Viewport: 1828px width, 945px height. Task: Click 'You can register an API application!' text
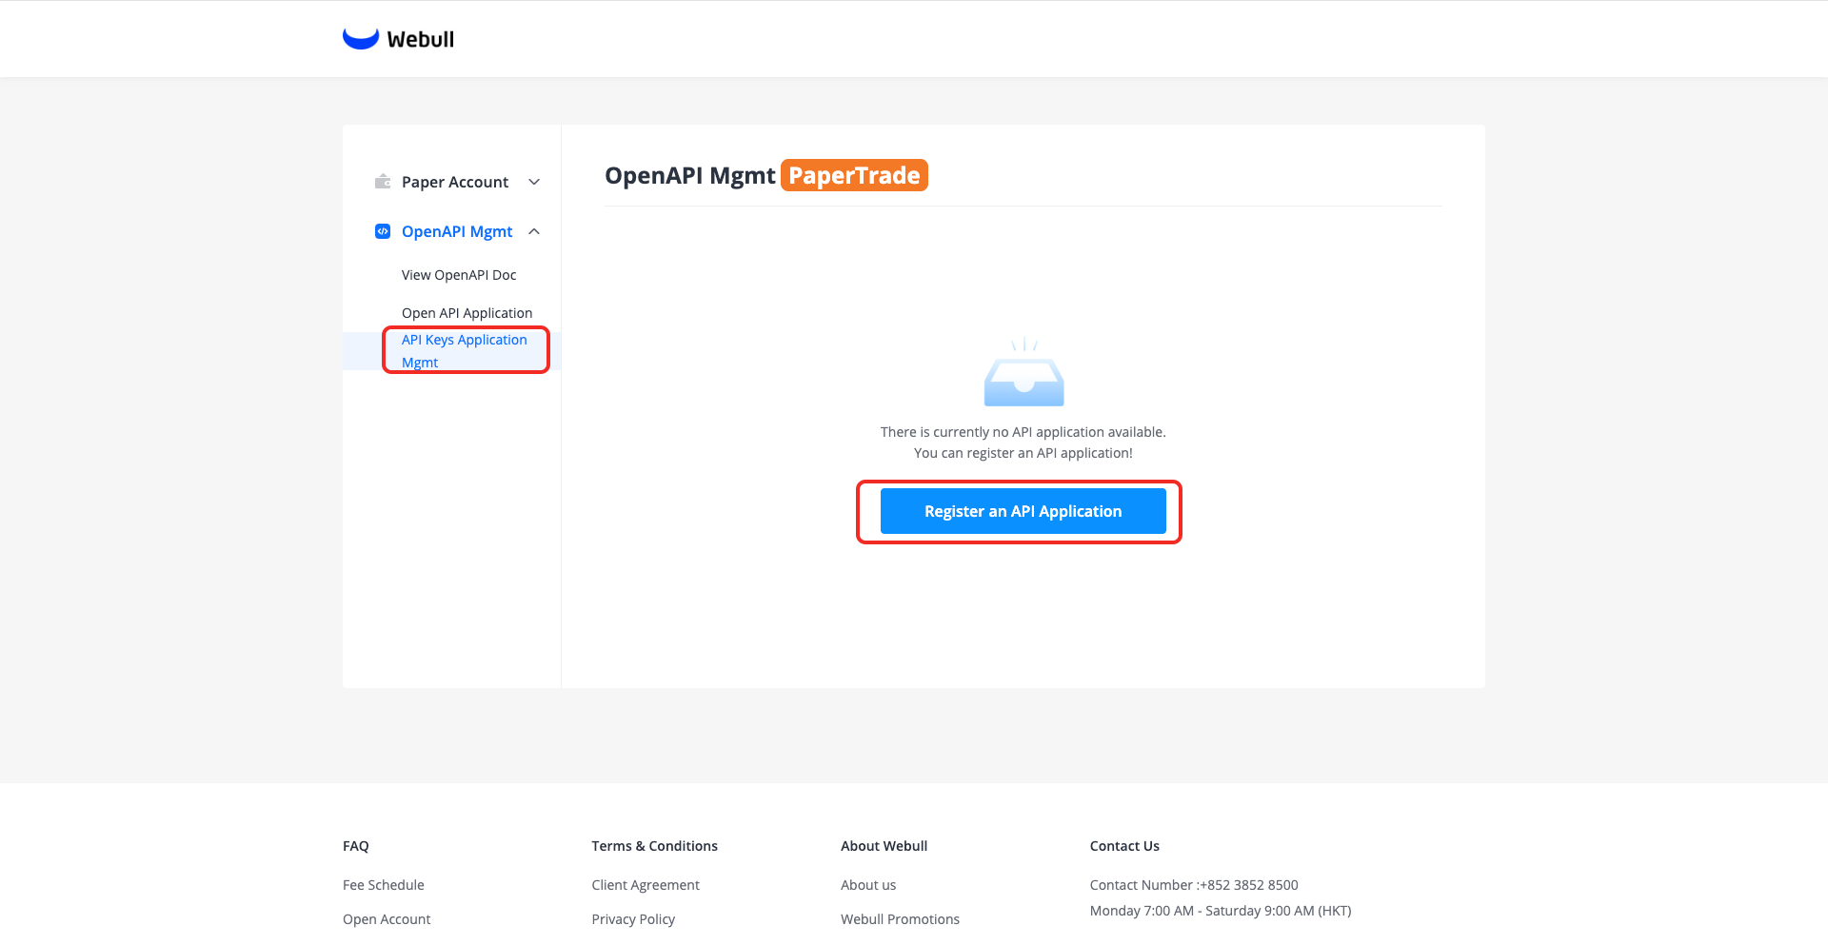click(1023, 453)
